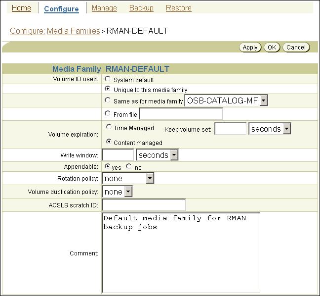Follow the Media Families breadcrumb link

74,31
